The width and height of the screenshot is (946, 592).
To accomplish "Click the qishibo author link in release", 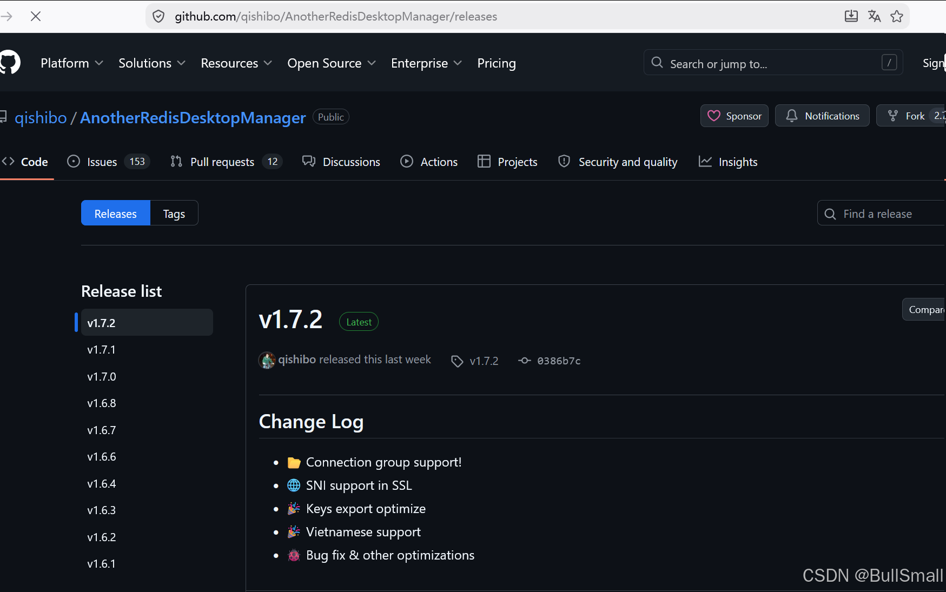I will pos(297,360).
